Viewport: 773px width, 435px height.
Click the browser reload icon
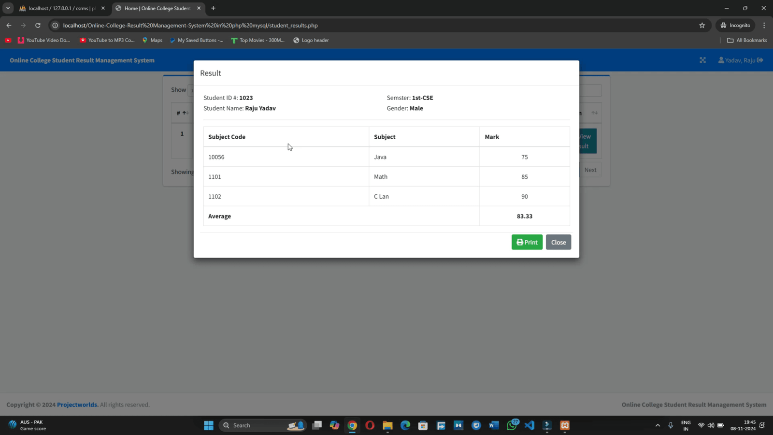click(38, 25)
